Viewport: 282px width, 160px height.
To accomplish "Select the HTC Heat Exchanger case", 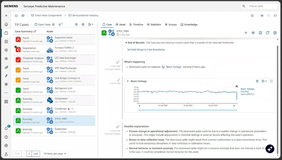I will [54, 70].
